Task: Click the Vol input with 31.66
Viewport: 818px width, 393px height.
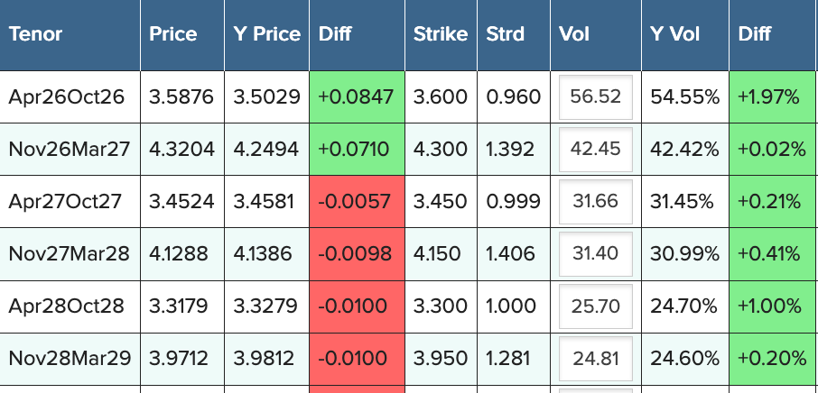Action: tap(595, 201)
